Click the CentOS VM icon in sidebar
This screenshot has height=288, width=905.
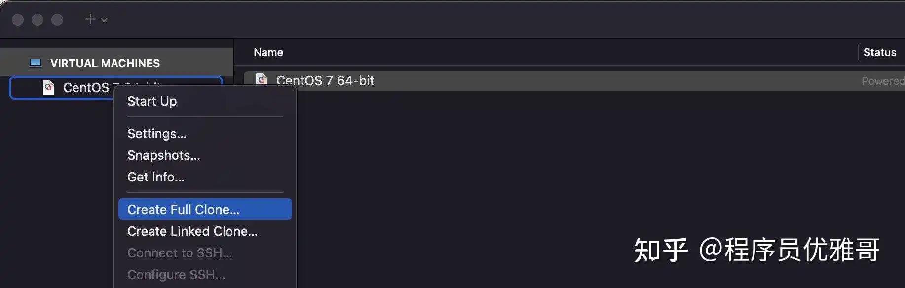(48, 88)
